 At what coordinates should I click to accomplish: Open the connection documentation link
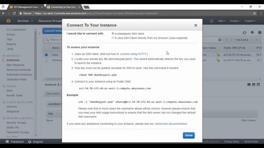171,124
